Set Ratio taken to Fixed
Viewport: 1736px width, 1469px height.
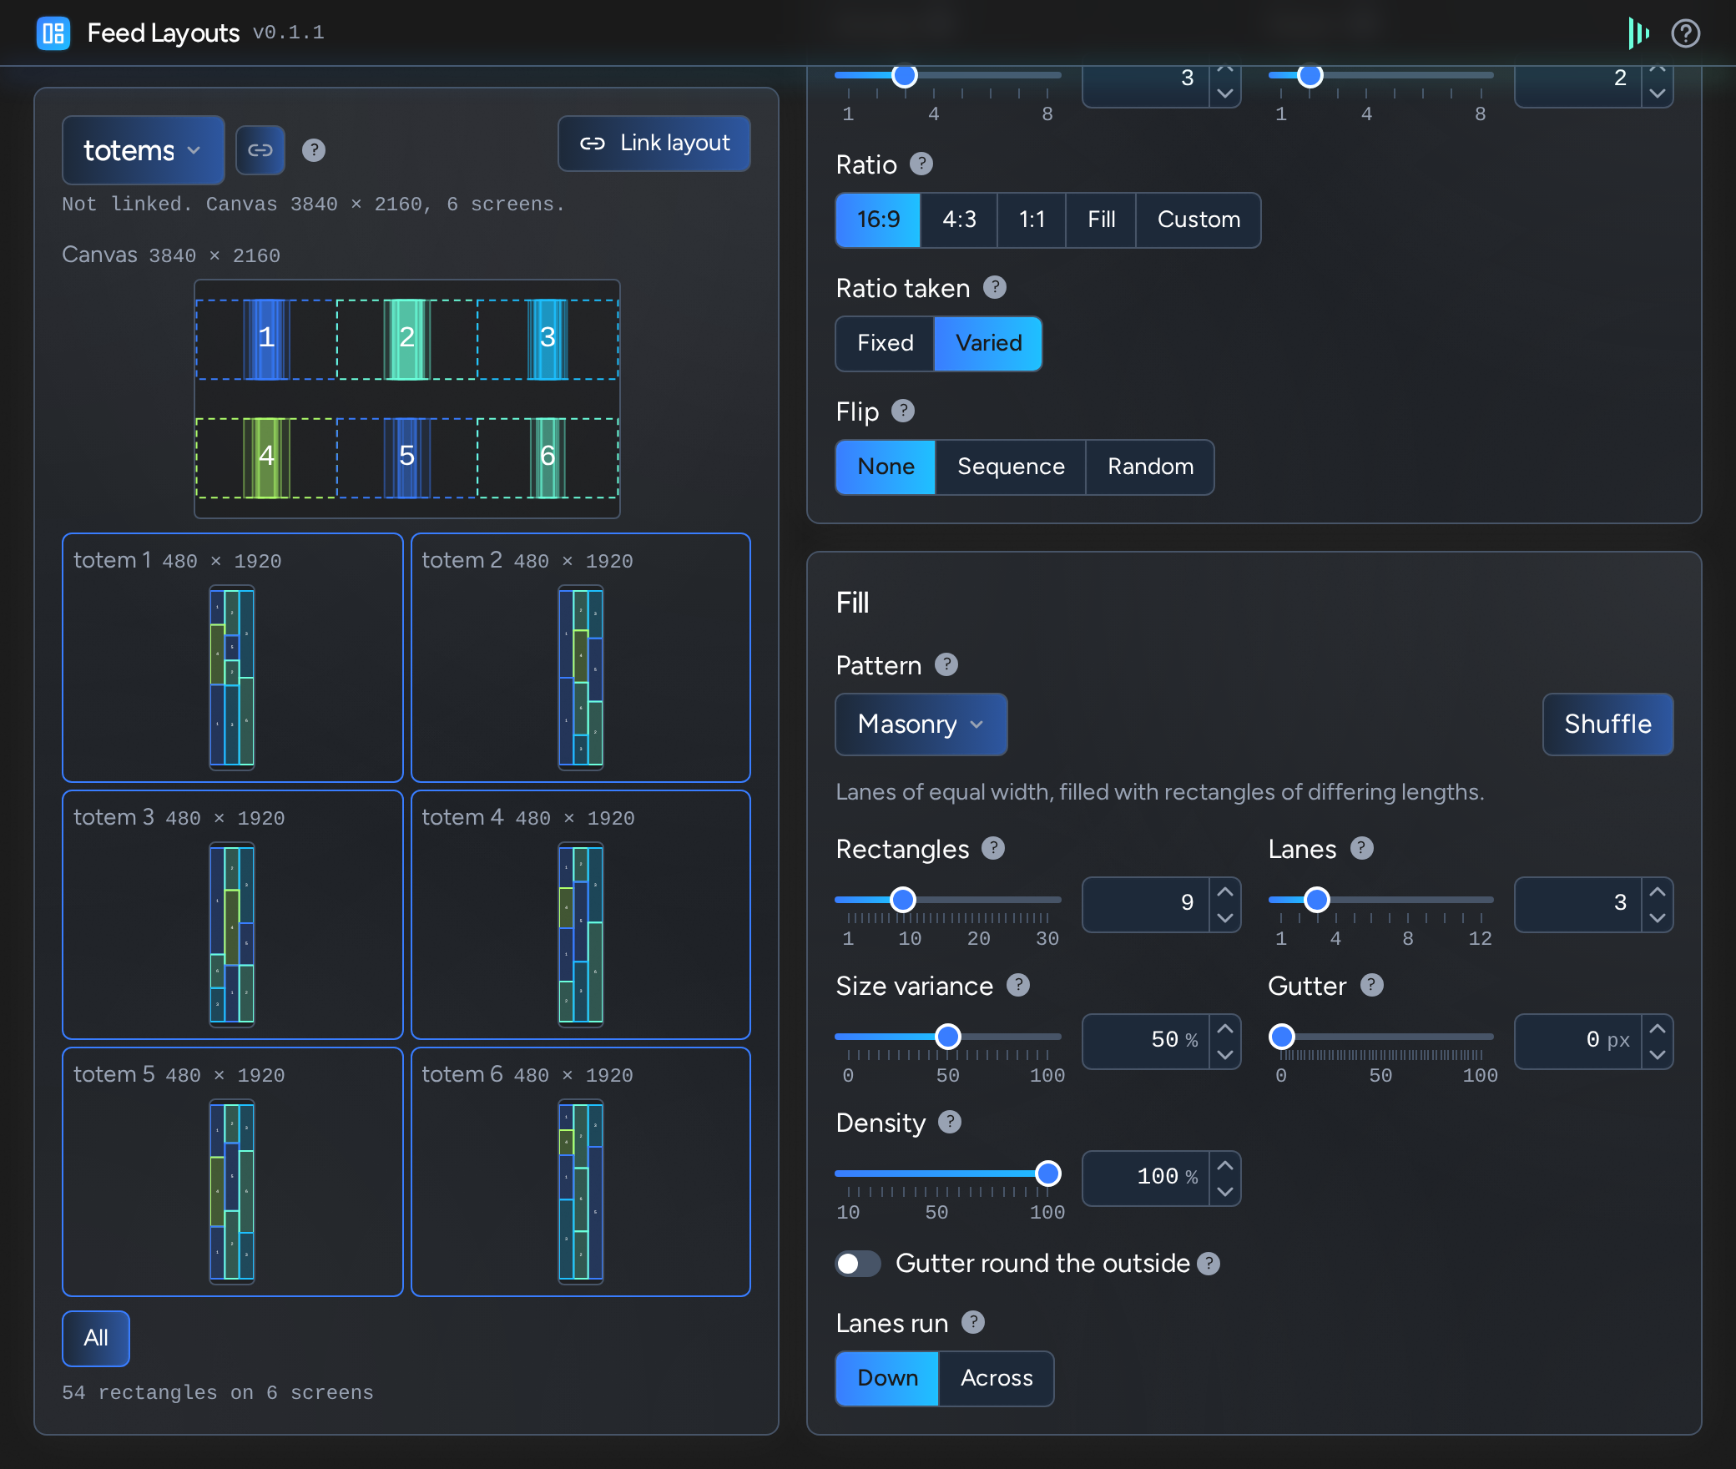pos(885,344)
